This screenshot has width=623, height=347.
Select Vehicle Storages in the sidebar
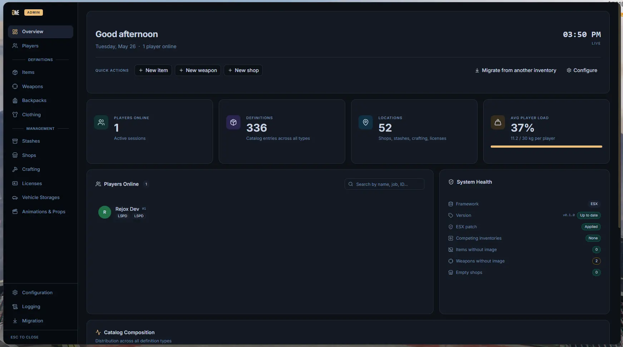tap(40, 198)
